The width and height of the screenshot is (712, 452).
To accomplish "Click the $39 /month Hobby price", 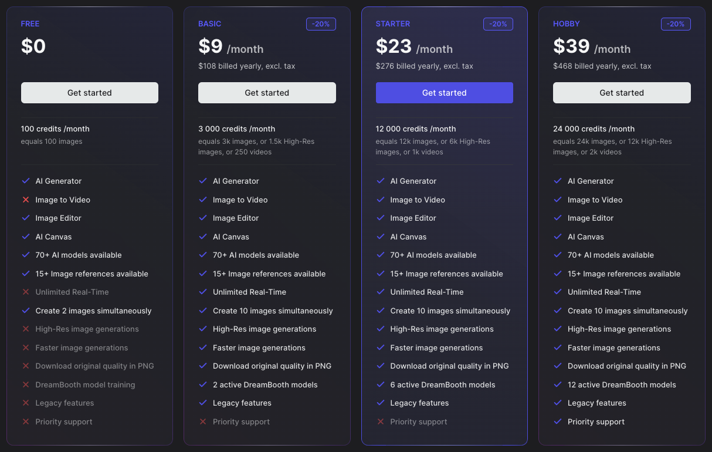I will point(591,47).
